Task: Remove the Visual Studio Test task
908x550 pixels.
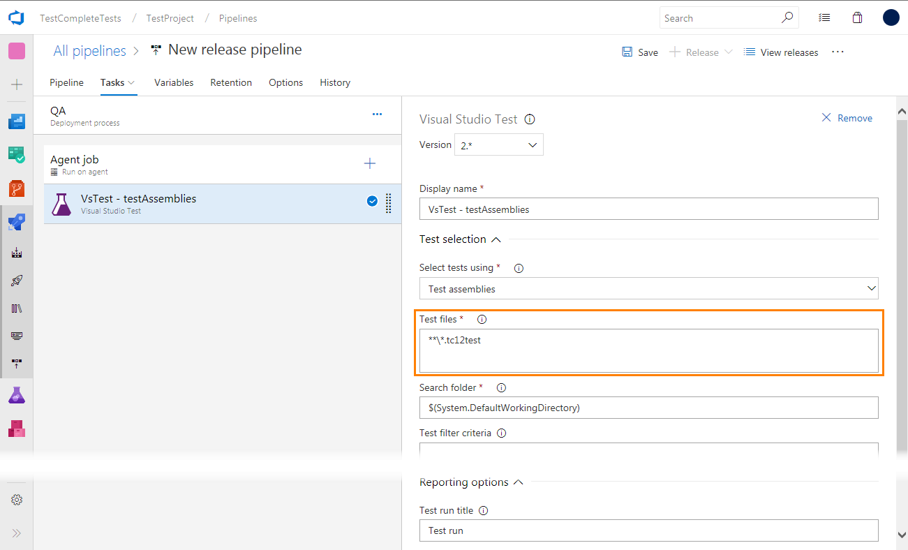Action: click(847, 118)
